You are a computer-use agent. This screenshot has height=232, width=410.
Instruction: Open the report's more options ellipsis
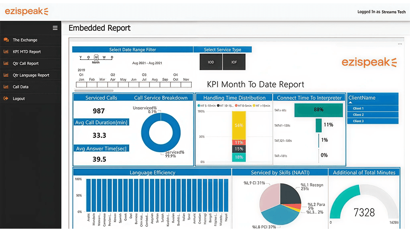tap(400, 44)
